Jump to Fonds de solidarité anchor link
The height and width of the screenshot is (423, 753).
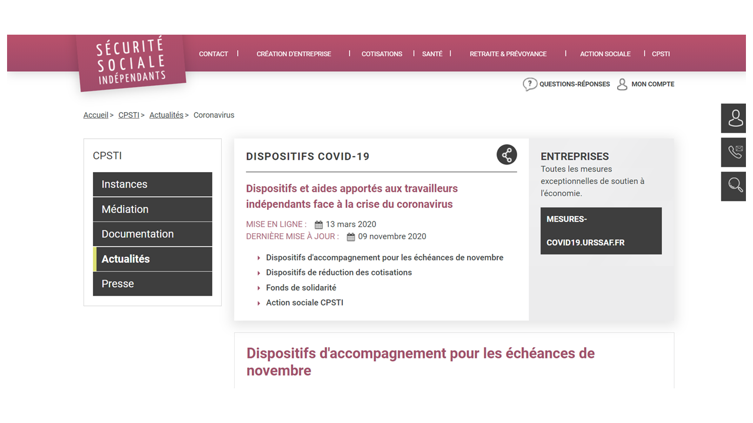coord(301,288)
